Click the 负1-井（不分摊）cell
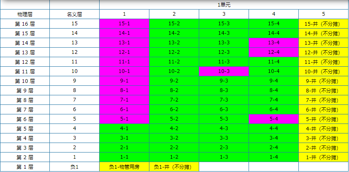 point(174,167)
